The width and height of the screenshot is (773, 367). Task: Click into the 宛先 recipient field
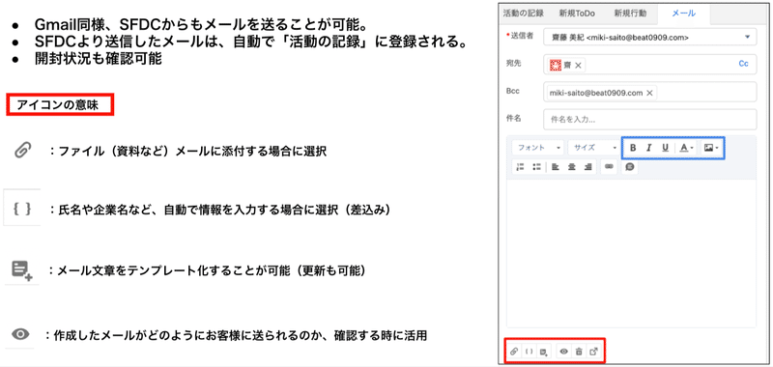coord(649,65)
